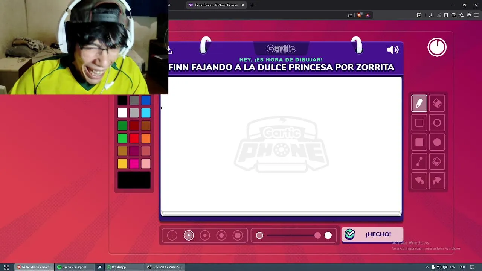482x271 pixels.
Task: Click the Brave Shields lion icon
Action: pos(359,15)
